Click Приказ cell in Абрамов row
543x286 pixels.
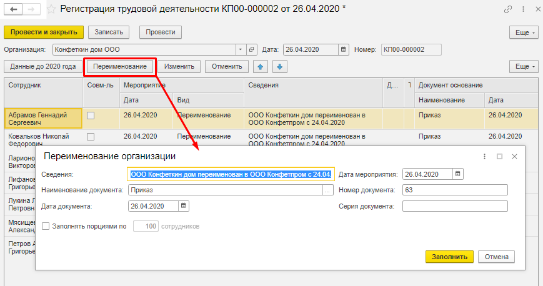click(449, 119)
